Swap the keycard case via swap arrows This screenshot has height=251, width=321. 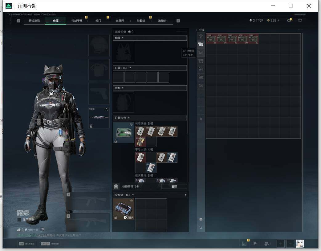(131, 124)
